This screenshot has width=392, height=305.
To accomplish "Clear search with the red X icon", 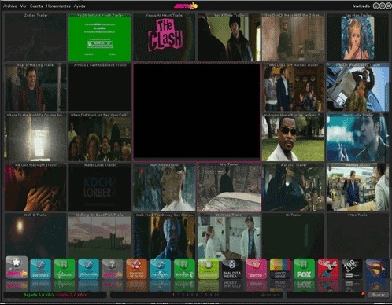I will pos(363,293).
